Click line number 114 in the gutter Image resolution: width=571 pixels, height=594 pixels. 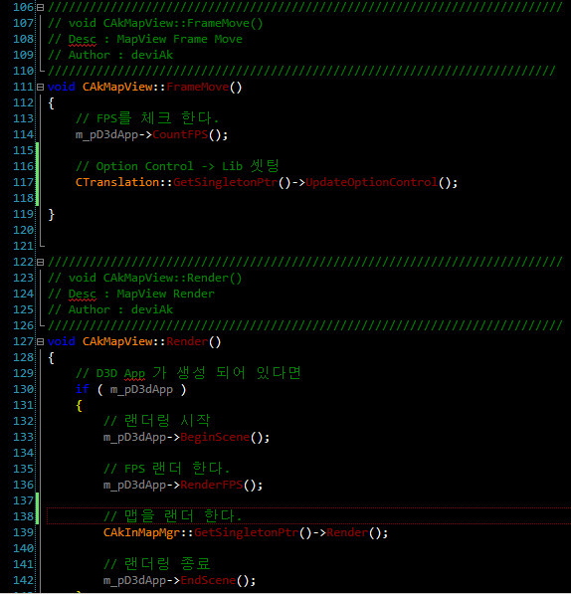[24, 134]
